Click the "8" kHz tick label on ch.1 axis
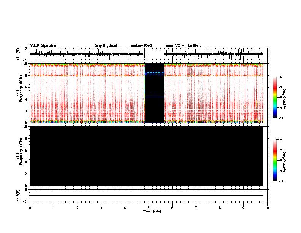This screenshot has height=233, width=301. [27, 75]
